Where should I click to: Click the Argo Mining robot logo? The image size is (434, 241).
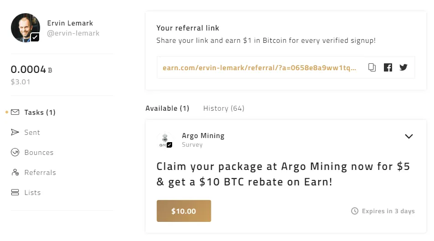[165, 140]
